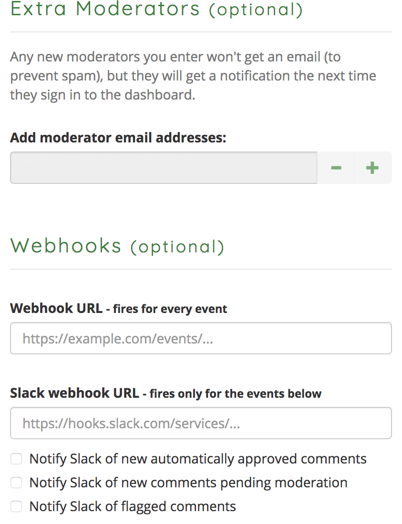402x524 pixels.
Task: Click 'fires only for the events below' text
Action: [236, 393]
